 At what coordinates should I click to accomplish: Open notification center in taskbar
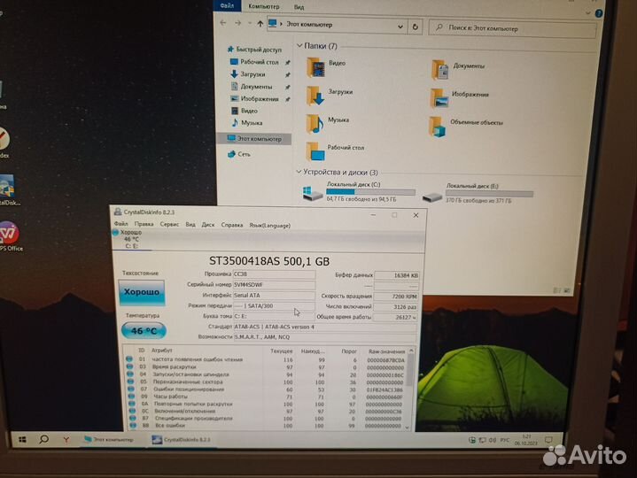pos(548,440)
